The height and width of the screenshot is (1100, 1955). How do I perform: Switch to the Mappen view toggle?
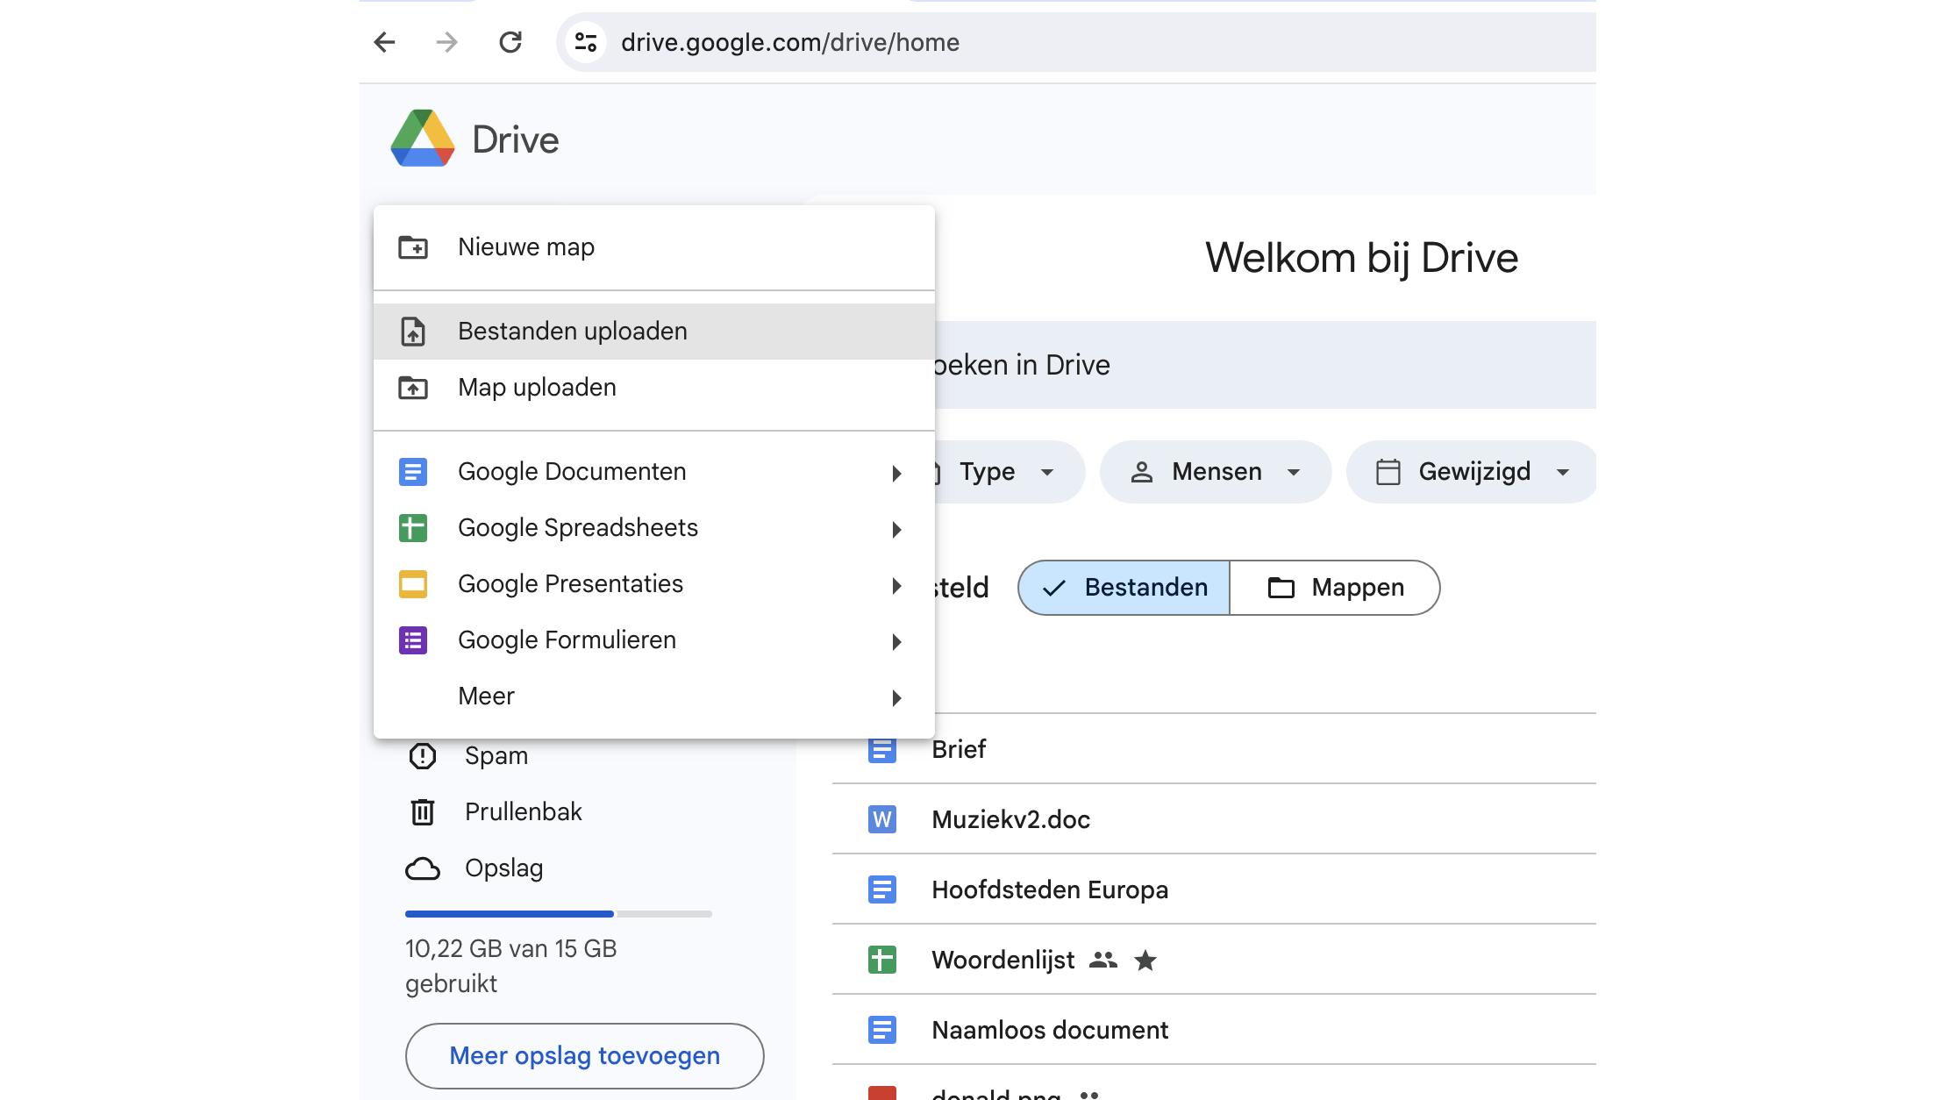click(1335, 588)
